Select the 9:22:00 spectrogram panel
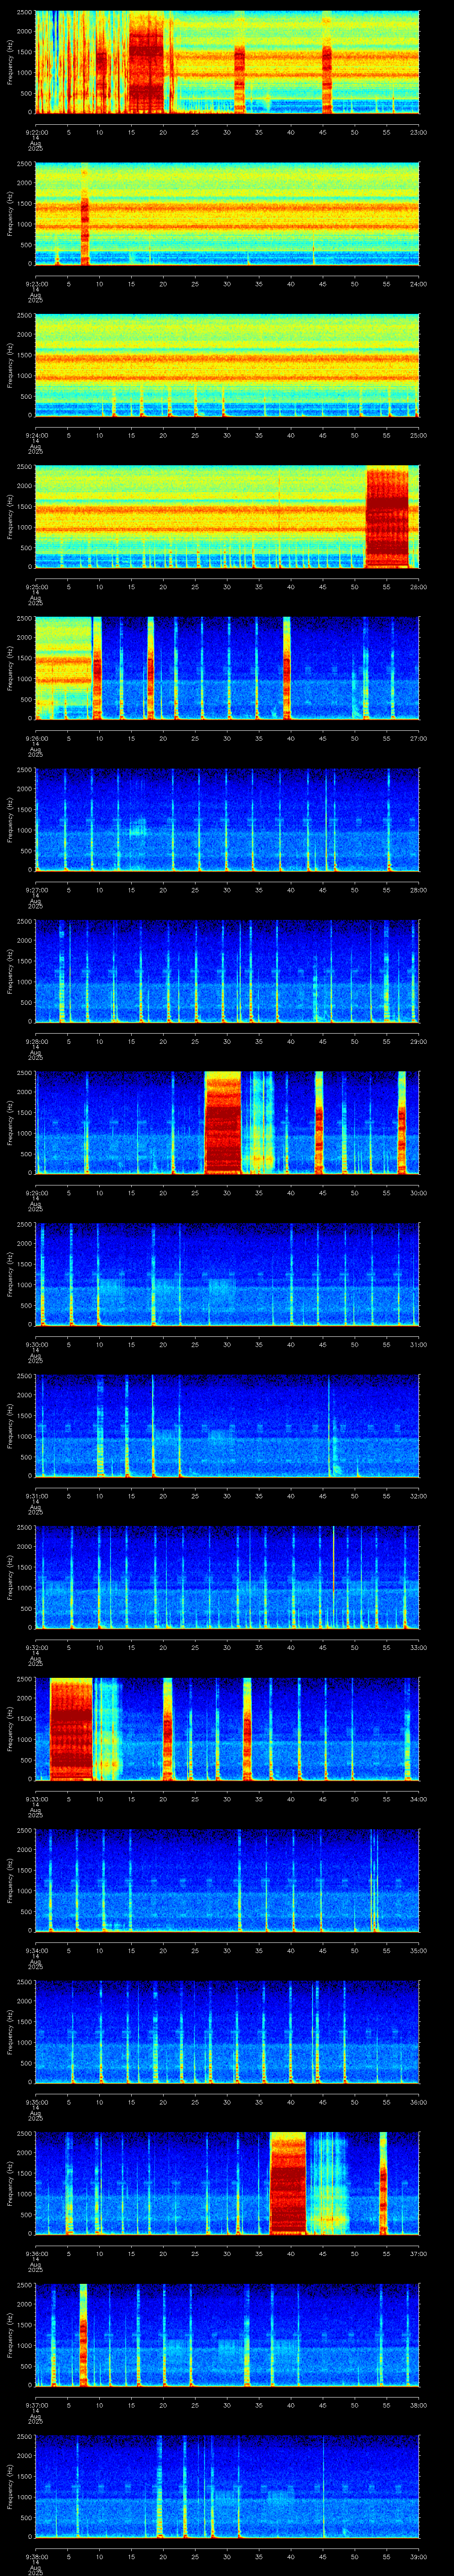 tap(227, 63)
